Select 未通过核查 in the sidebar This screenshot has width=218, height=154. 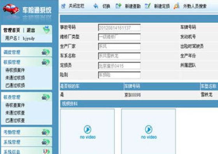coord(15,113)
